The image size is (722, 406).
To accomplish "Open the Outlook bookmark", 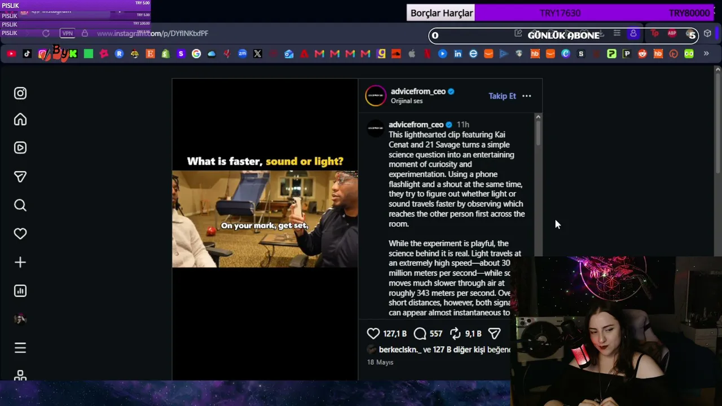I will [x=289, y=54].
